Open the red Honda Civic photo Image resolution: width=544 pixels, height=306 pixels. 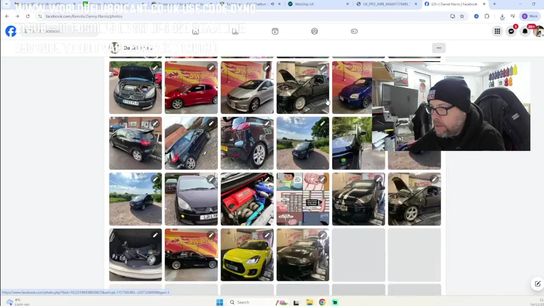(191, 88)
